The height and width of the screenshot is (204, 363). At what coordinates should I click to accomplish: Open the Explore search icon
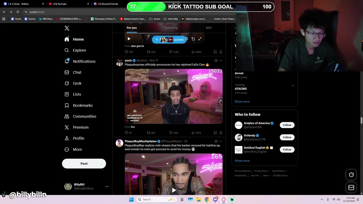point(67,50)
